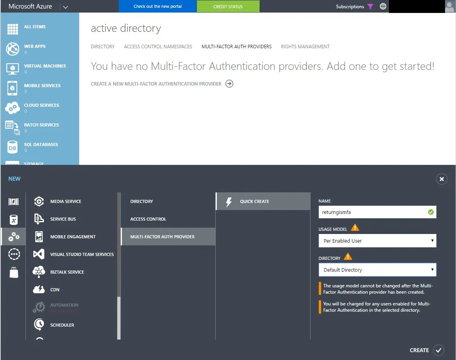Click the Subscriptions link

(350, 6)
